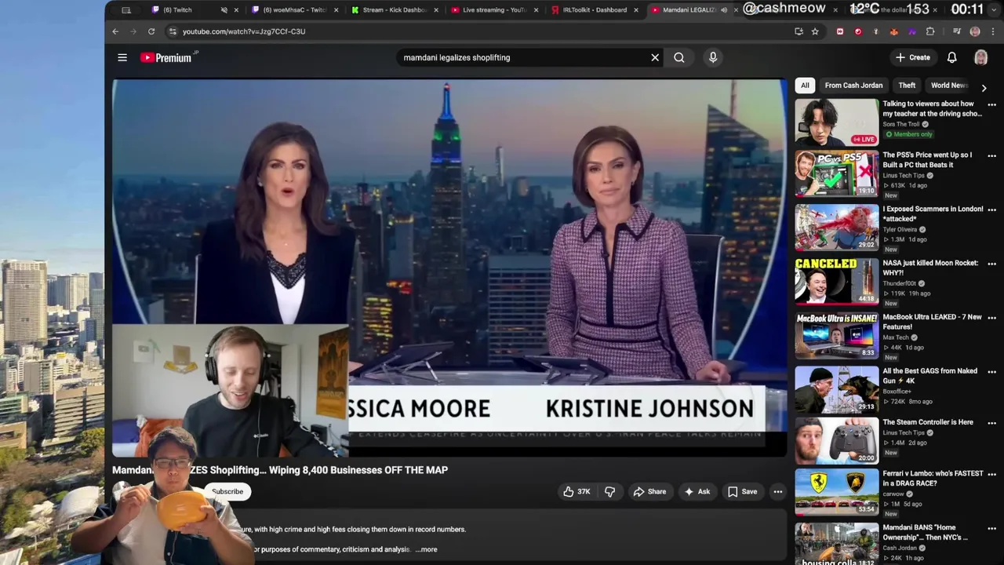Open options for Mamdani BANS Home Ownership video

[x=991, y=528]
